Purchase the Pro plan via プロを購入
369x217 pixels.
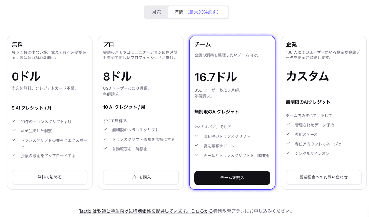[141, 177]
